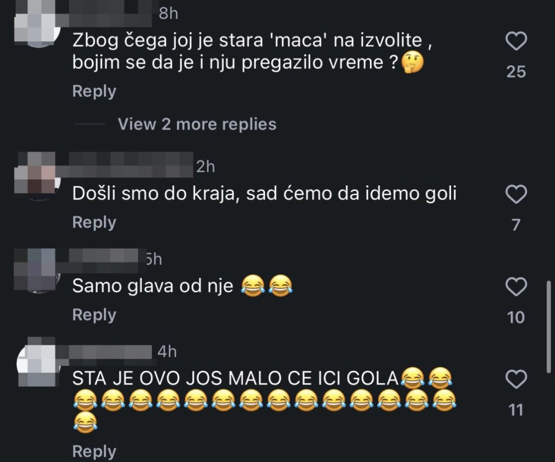
Task: Open like count 25 on top comment
Action: 516,72
